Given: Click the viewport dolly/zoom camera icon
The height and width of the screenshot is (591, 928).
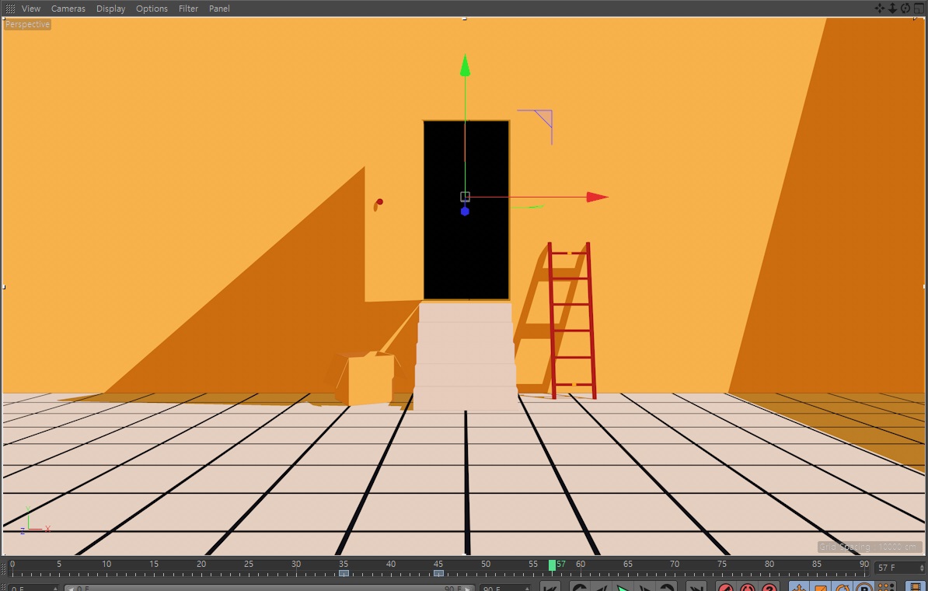Looking at the screenshot, I should [892, 8].
